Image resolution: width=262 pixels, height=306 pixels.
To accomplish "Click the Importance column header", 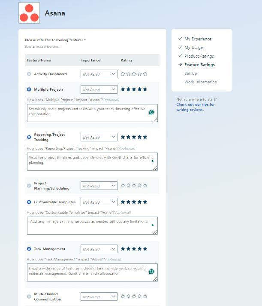I will point(90,60).
